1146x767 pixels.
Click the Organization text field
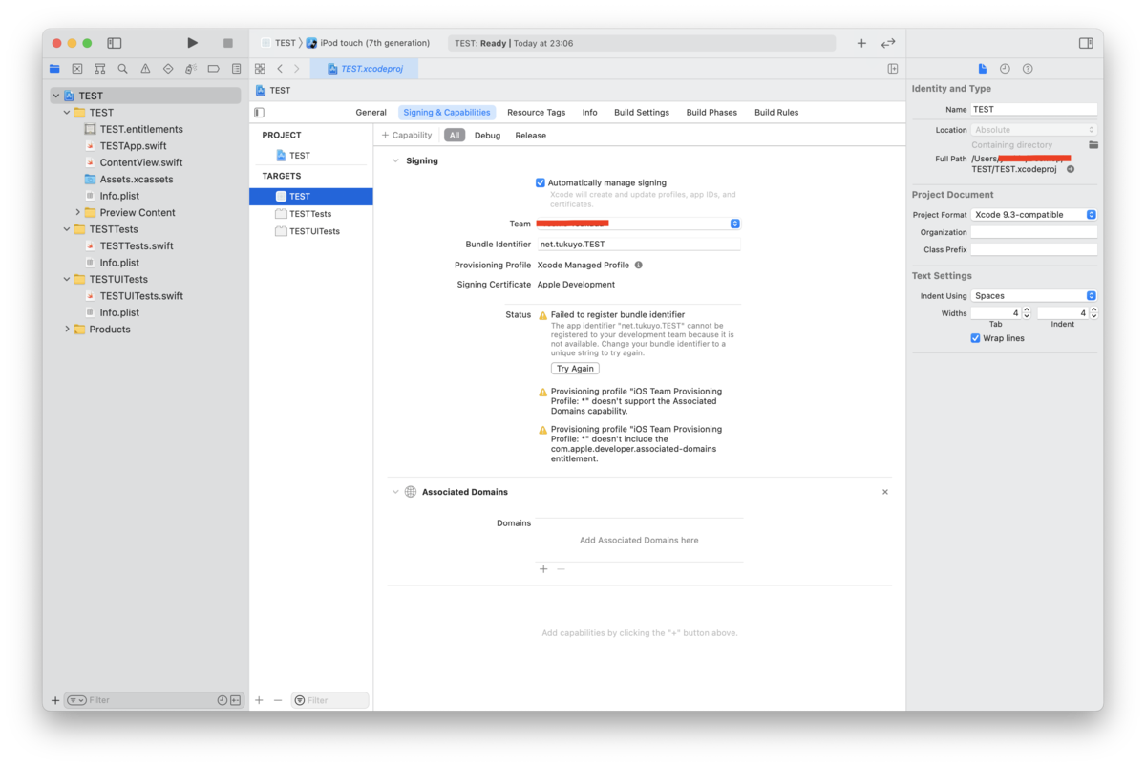(1034, 232)
